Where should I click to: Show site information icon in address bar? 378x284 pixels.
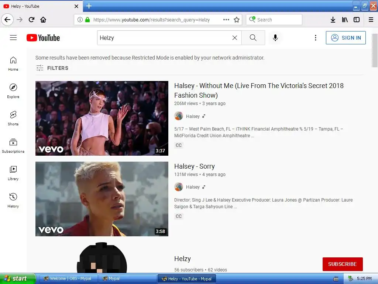pos(80,20)
